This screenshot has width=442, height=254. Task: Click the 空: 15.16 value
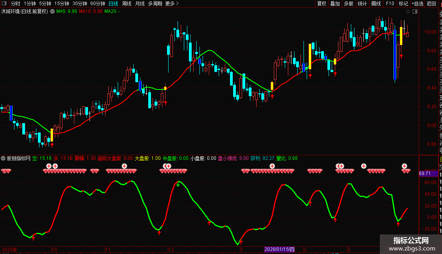42,158
